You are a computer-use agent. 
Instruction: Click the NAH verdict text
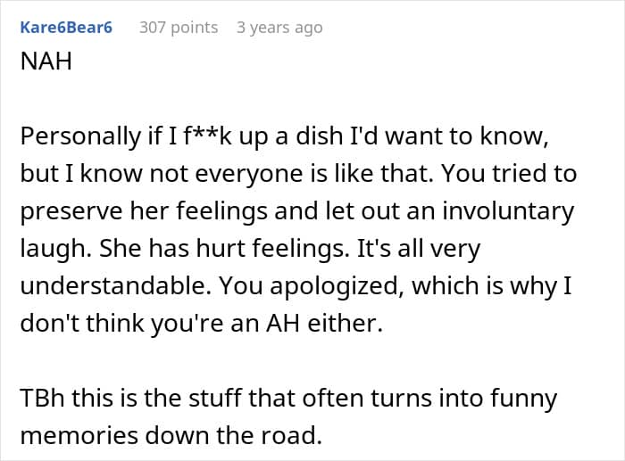[x=42, y=65]
